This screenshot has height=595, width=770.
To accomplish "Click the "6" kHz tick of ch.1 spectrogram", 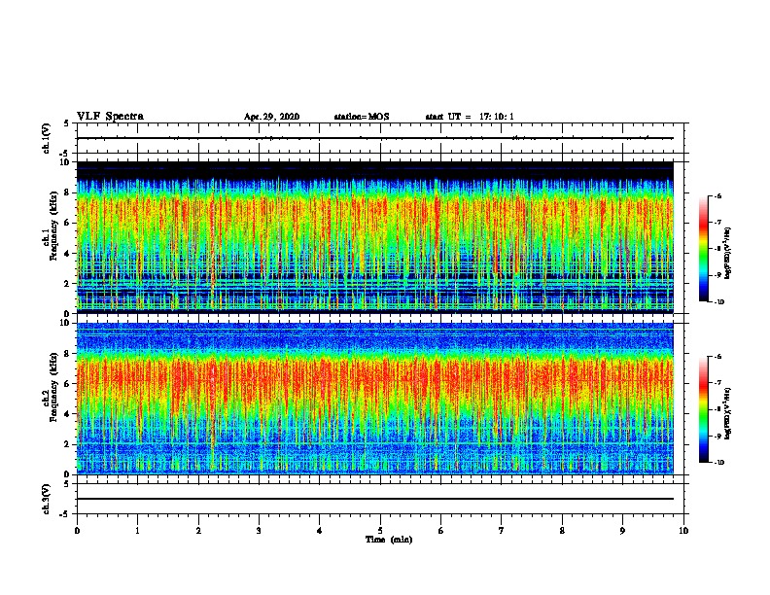I will (68, 223).
